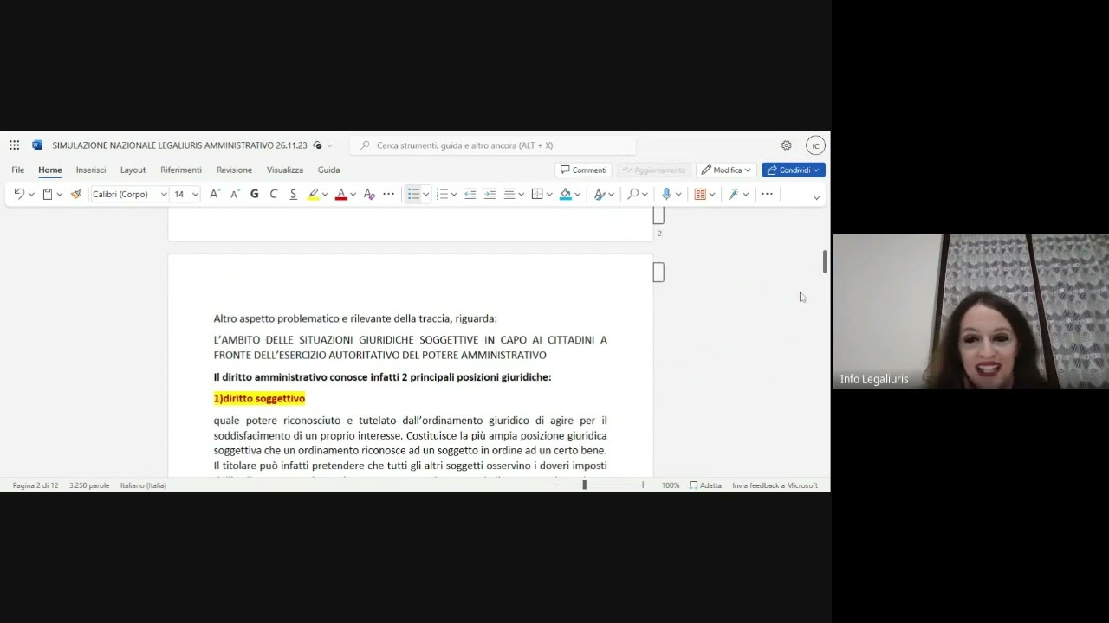This screenshot has width=1109, height=623.
Task: Open more toolbar options ellipsis at right
Action: click(767, 194)
